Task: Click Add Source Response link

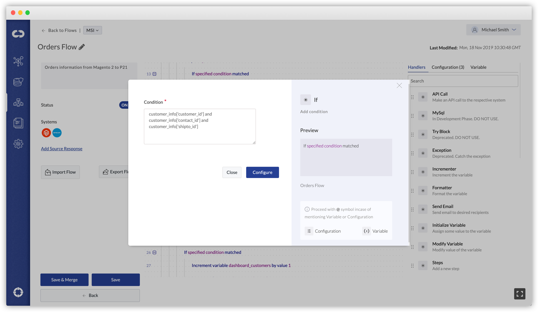Action: click(x=62, y=149)
